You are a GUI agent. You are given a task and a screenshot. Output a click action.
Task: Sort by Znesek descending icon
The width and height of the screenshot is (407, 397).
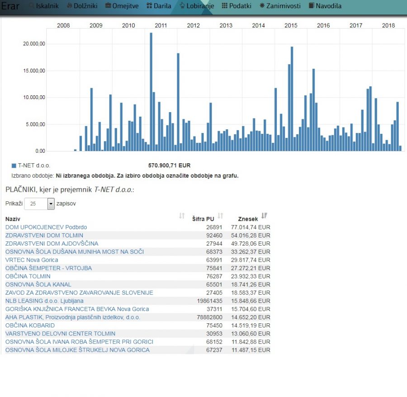(x=264, y=216)
